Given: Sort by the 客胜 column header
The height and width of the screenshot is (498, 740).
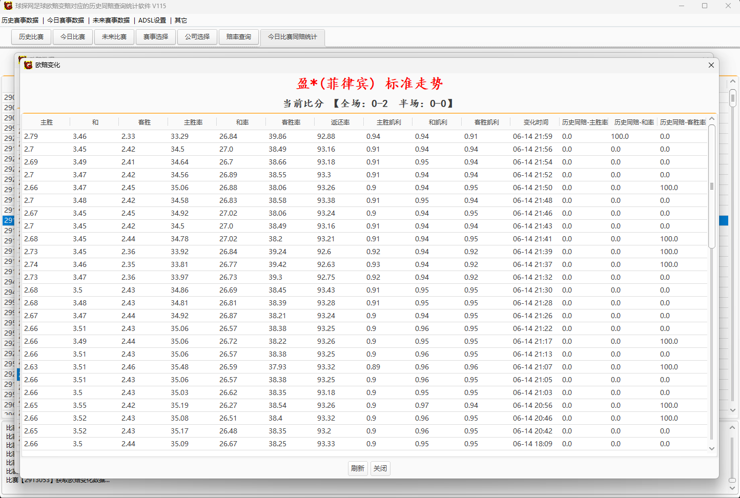Looking at the screenshot, I should (x=145, y=122).
